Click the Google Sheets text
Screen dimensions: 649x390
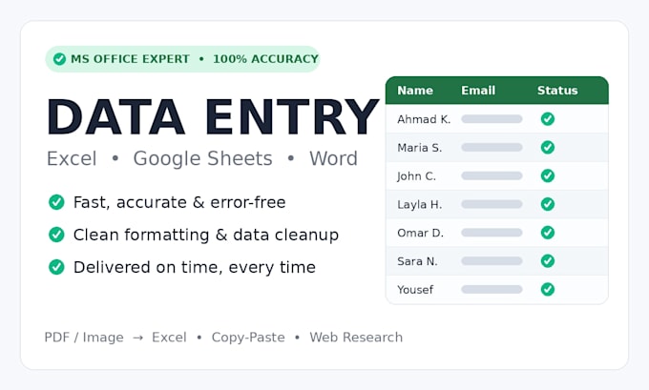[202, 159]
